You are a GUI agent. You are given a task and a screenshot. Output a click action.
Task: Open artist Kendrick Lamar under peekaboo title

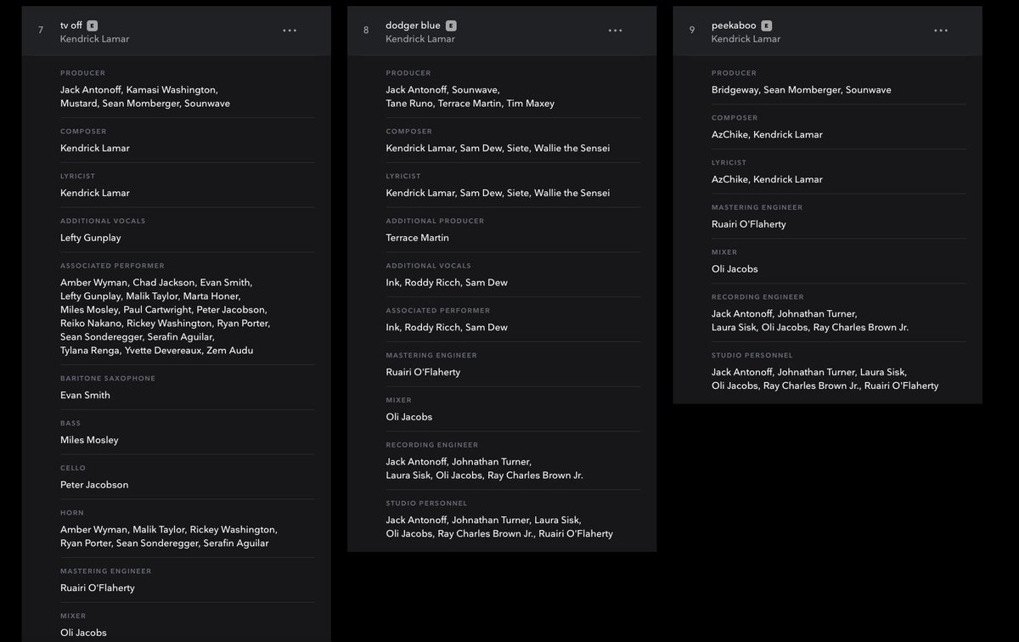coord(746,39)
